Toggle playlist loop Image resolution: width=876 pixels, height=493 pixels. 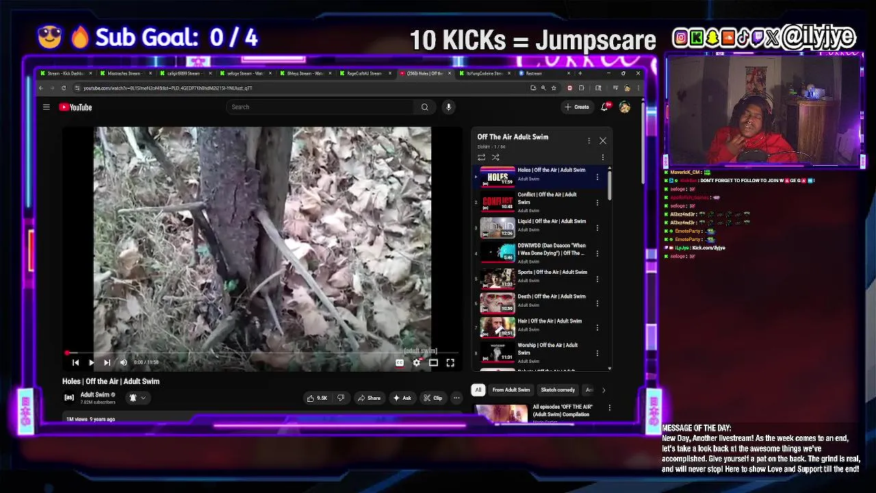[481, 157]
